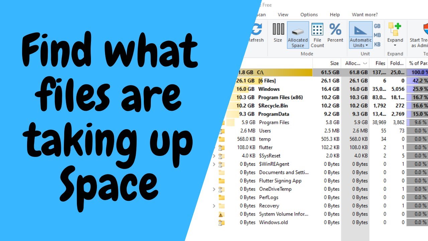Select the Windows folder row
The image size is (428, 241).
click(330, 89)
